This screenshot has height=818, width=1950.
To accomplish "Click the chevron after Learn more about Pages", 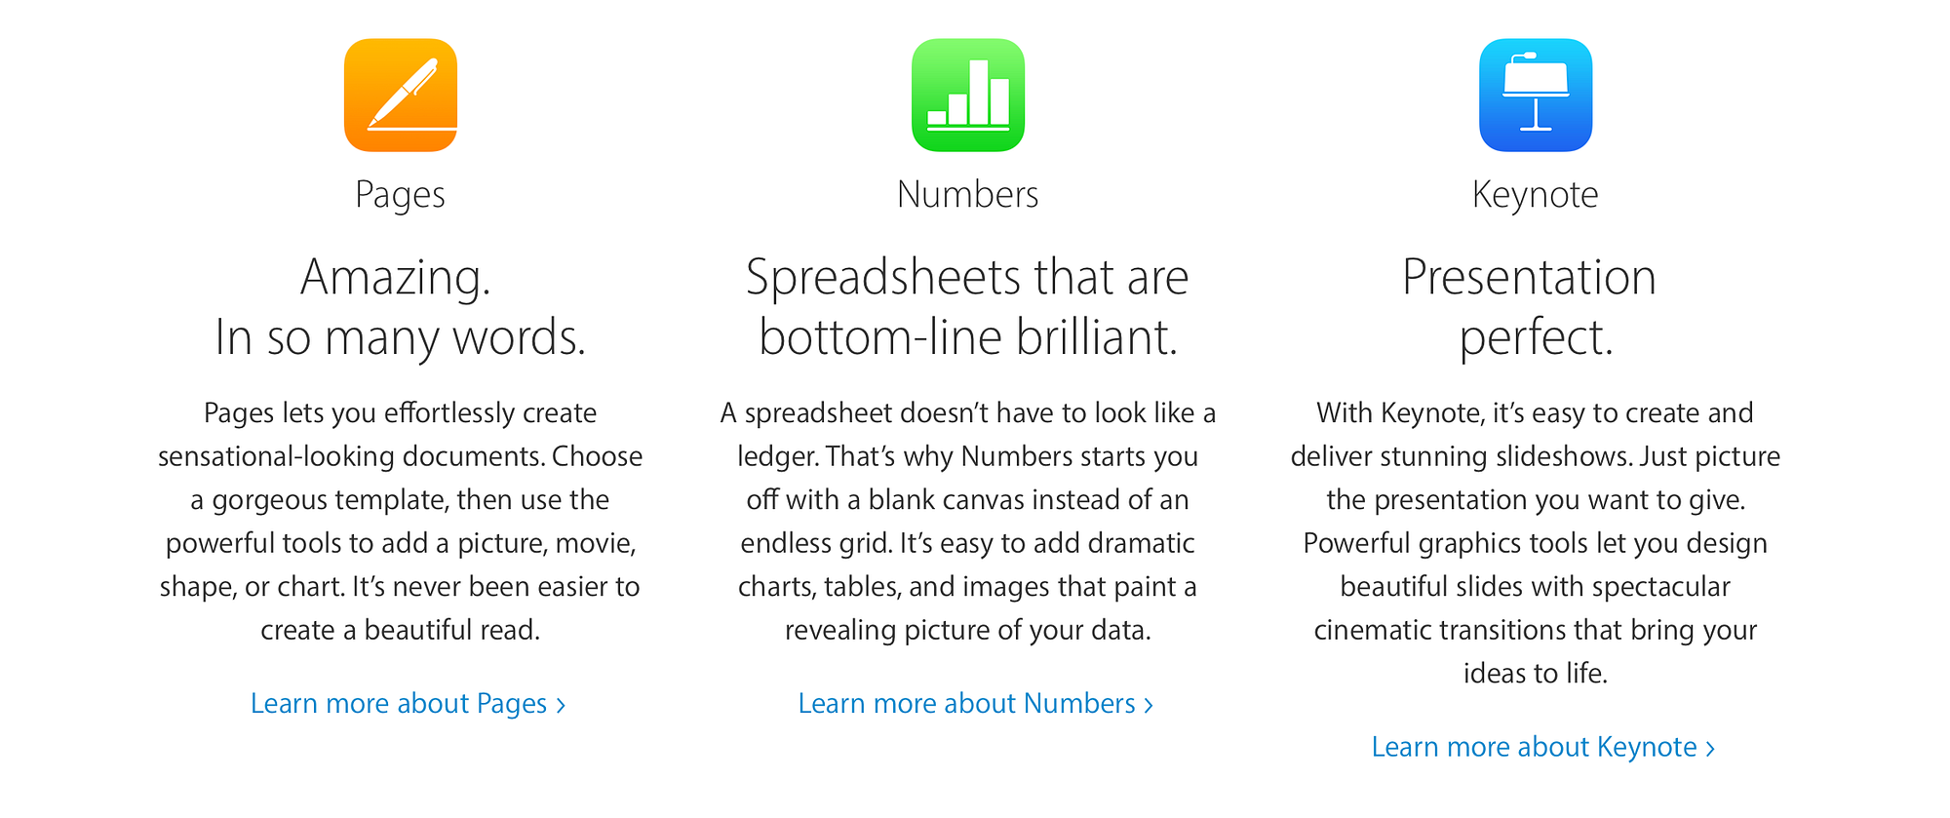I will 561,704.
